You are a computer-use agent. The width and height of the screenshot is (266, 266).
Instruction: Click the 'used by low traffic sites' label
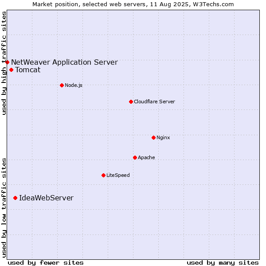coord(4,208)
